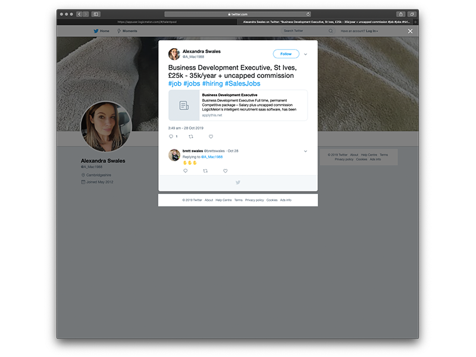Reply to Alexandra Swales's tweet
The width and height of the screenshot is (476, 357).
click(171, 137)
